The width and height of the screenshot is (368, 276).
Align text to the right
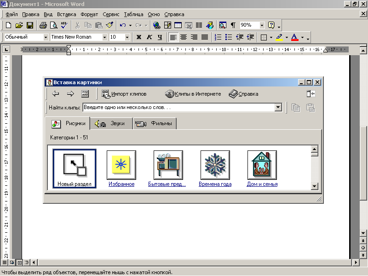click(194, 37)
